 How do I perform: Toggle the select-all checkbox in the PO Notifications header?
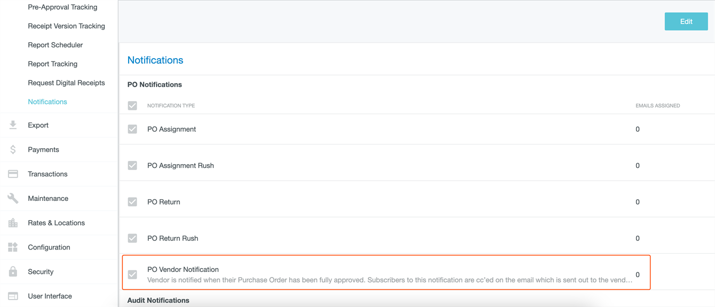[132, 106]
